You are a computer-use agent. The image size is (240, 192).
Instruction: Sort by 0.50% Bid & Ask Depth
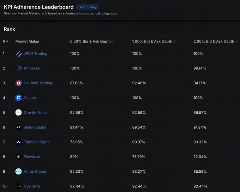pos(113,41)
